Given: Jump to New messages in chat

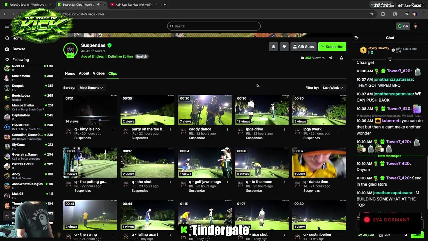Looking at the screenshot, I should tap(390, 156).
